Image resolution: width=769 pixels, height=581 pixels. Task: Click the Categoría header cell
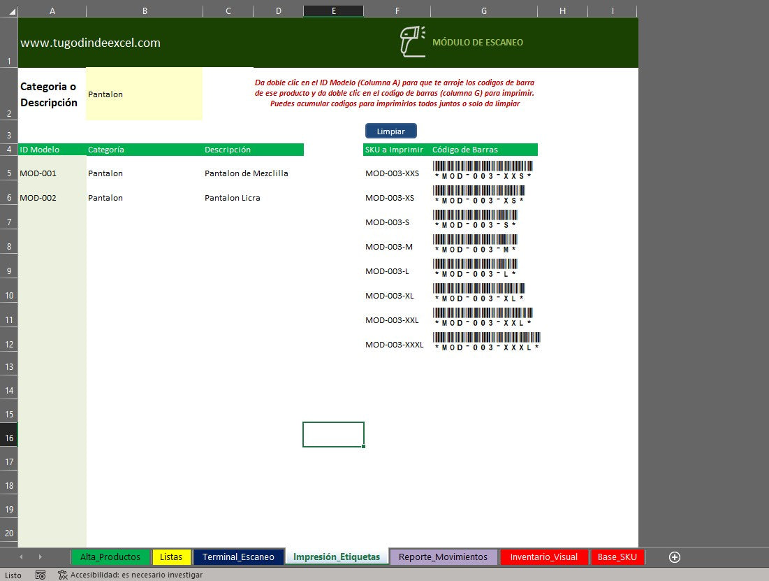pos(144,150)
